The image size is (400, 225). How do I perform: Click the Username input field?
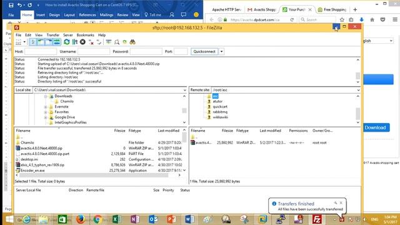click(x=94, y=51)
